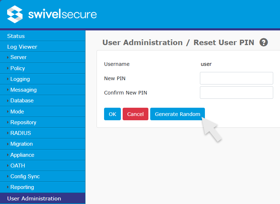This screenshot has height=204, width=280.
Task: Expand the Appliance menu section
Action: point(22,155)
